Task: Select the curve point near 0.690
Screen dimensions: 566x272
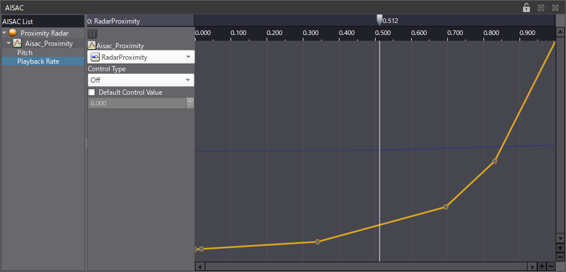Action: click(x=446, y=207)
